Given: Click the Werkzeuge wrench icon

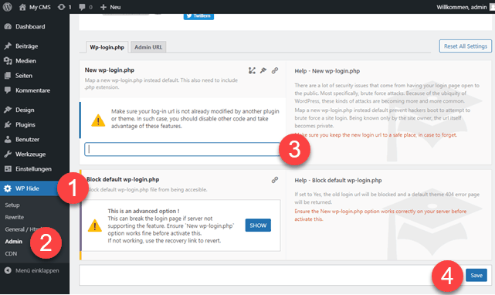Looking at the screenshot, I should [x=8, y=154].
